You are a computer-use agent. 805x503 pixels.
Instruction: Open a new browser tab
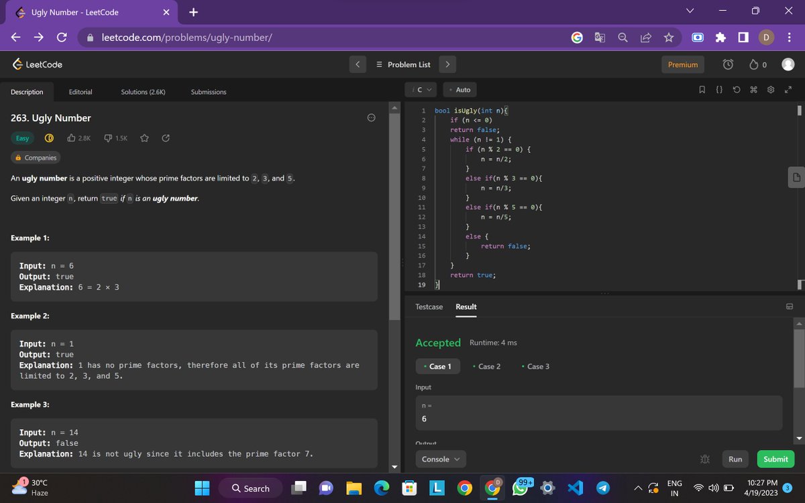[x=193, y=12]
